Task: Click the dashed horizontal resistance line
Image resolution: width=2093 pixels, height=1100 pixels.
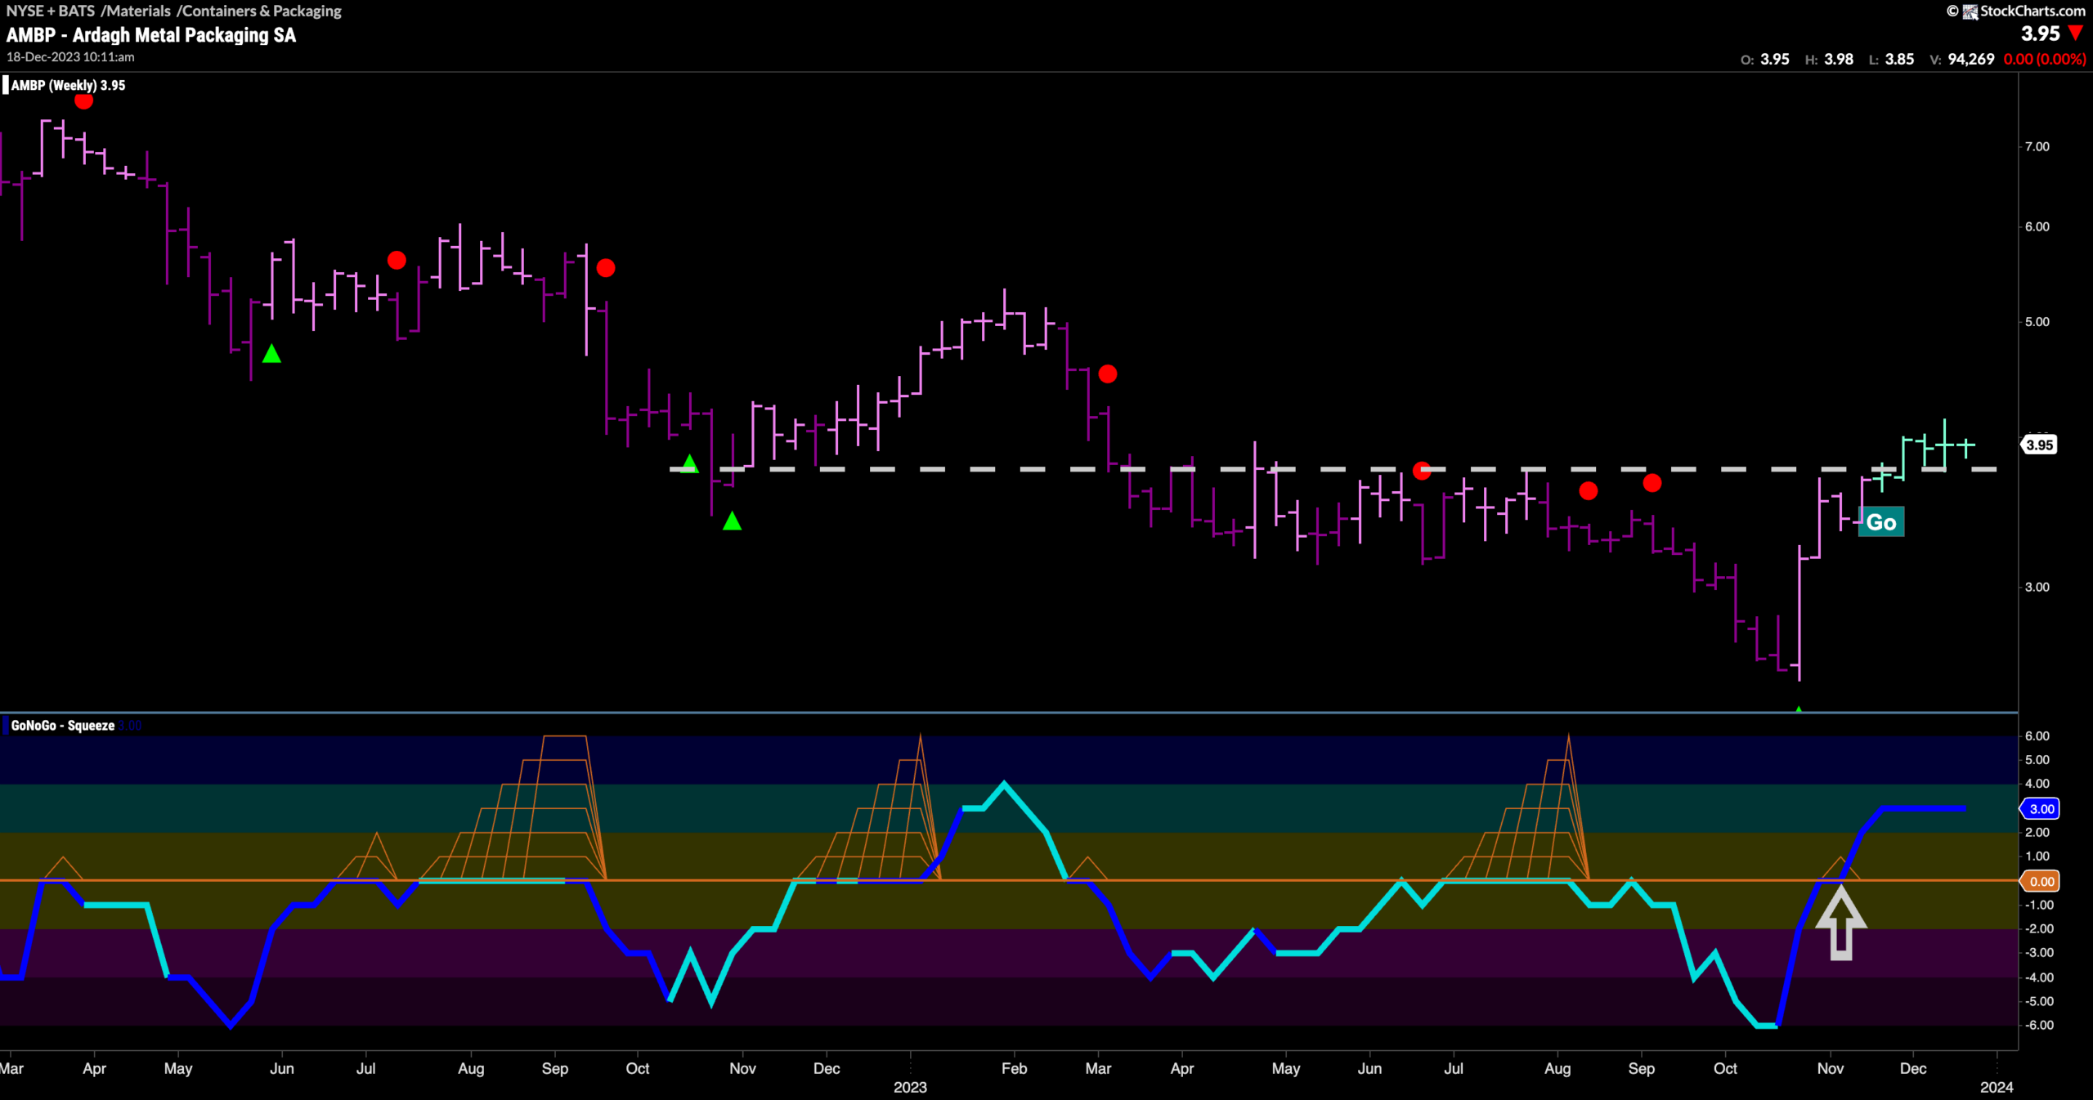Action: click(x=1333, y=469)
